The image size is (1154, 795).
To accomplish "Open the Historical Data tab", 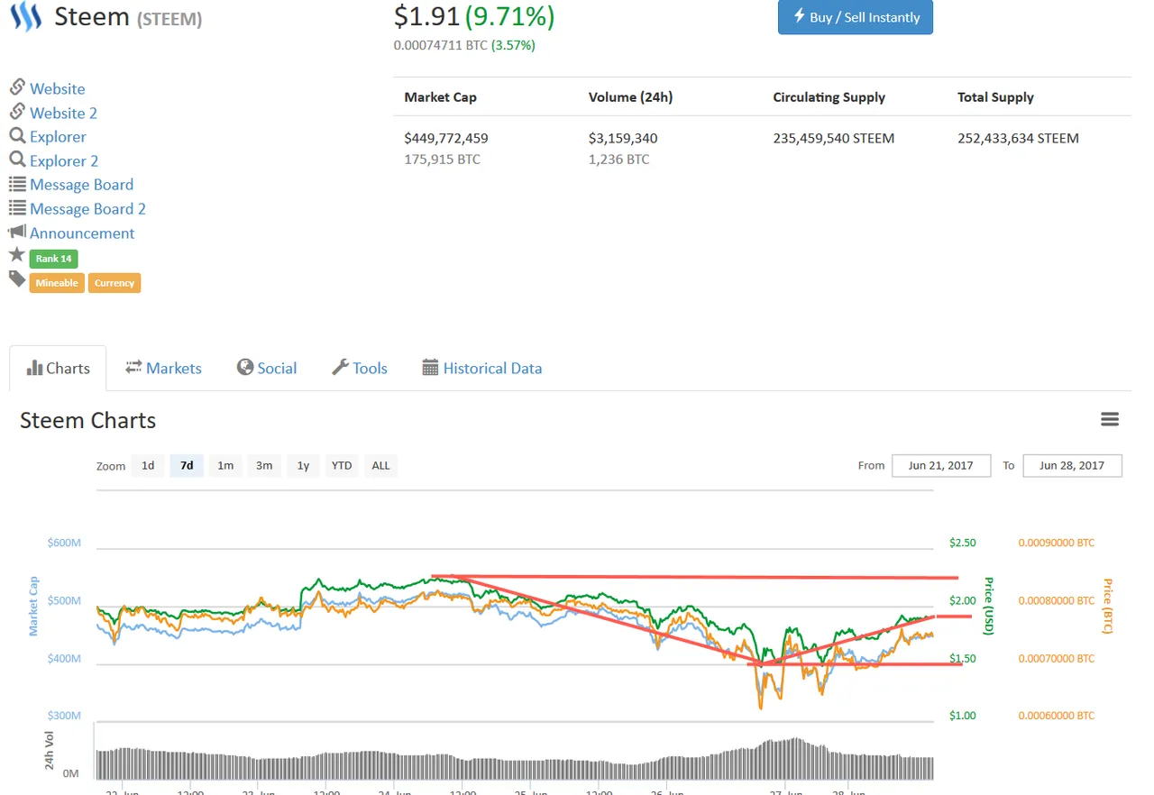I will [482, 368].
